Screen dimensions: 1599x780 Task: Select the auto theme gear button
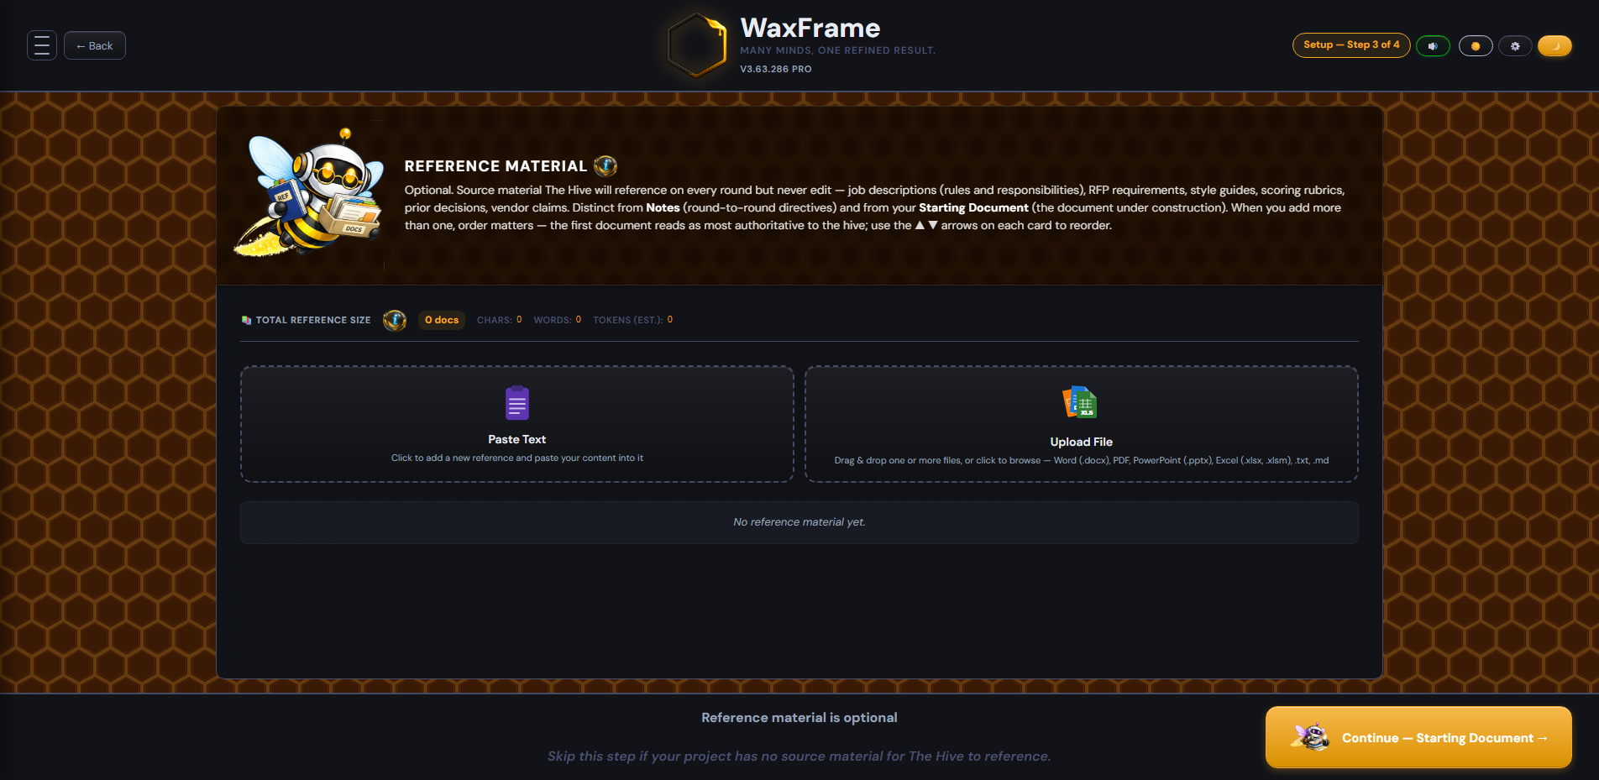pyautogui.click(x=1515, y=46)
